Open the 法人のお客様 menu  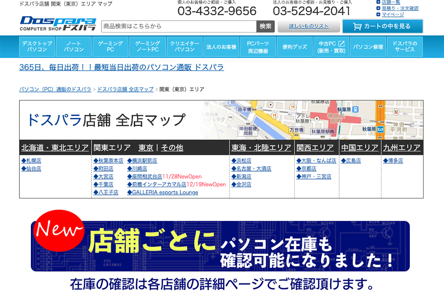pos(221,47)
